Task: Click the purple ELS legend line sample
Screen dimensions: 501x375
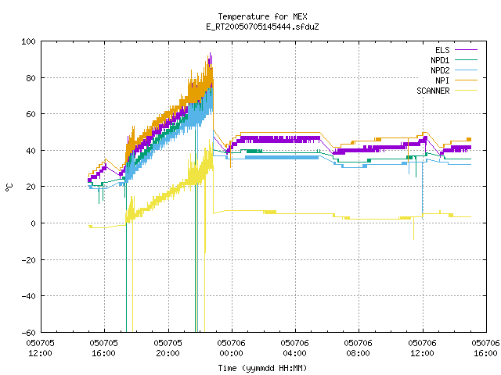Action: (x=467, y=50)
